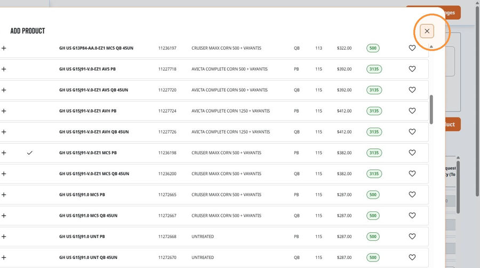Screen dimensions: 480x268
Task: Click heart icon on product 11236197 row
Action: point(412,48)
